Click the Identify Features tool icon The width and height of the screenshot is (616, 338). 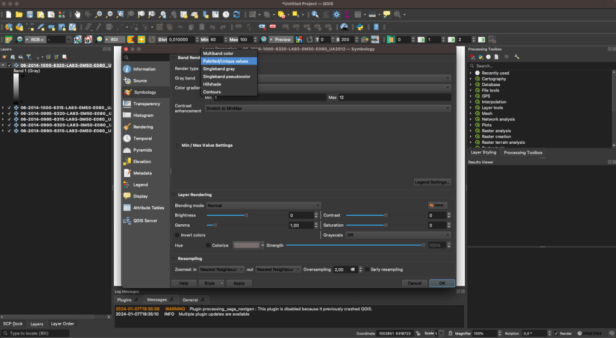(x=315, y=14)
